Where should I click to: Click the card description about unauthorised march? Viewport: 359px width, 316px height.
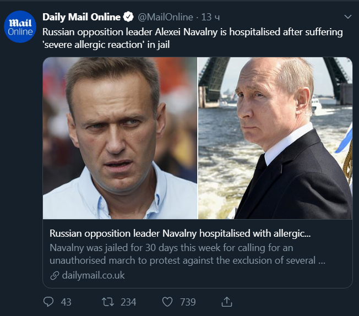click(187, 254)
